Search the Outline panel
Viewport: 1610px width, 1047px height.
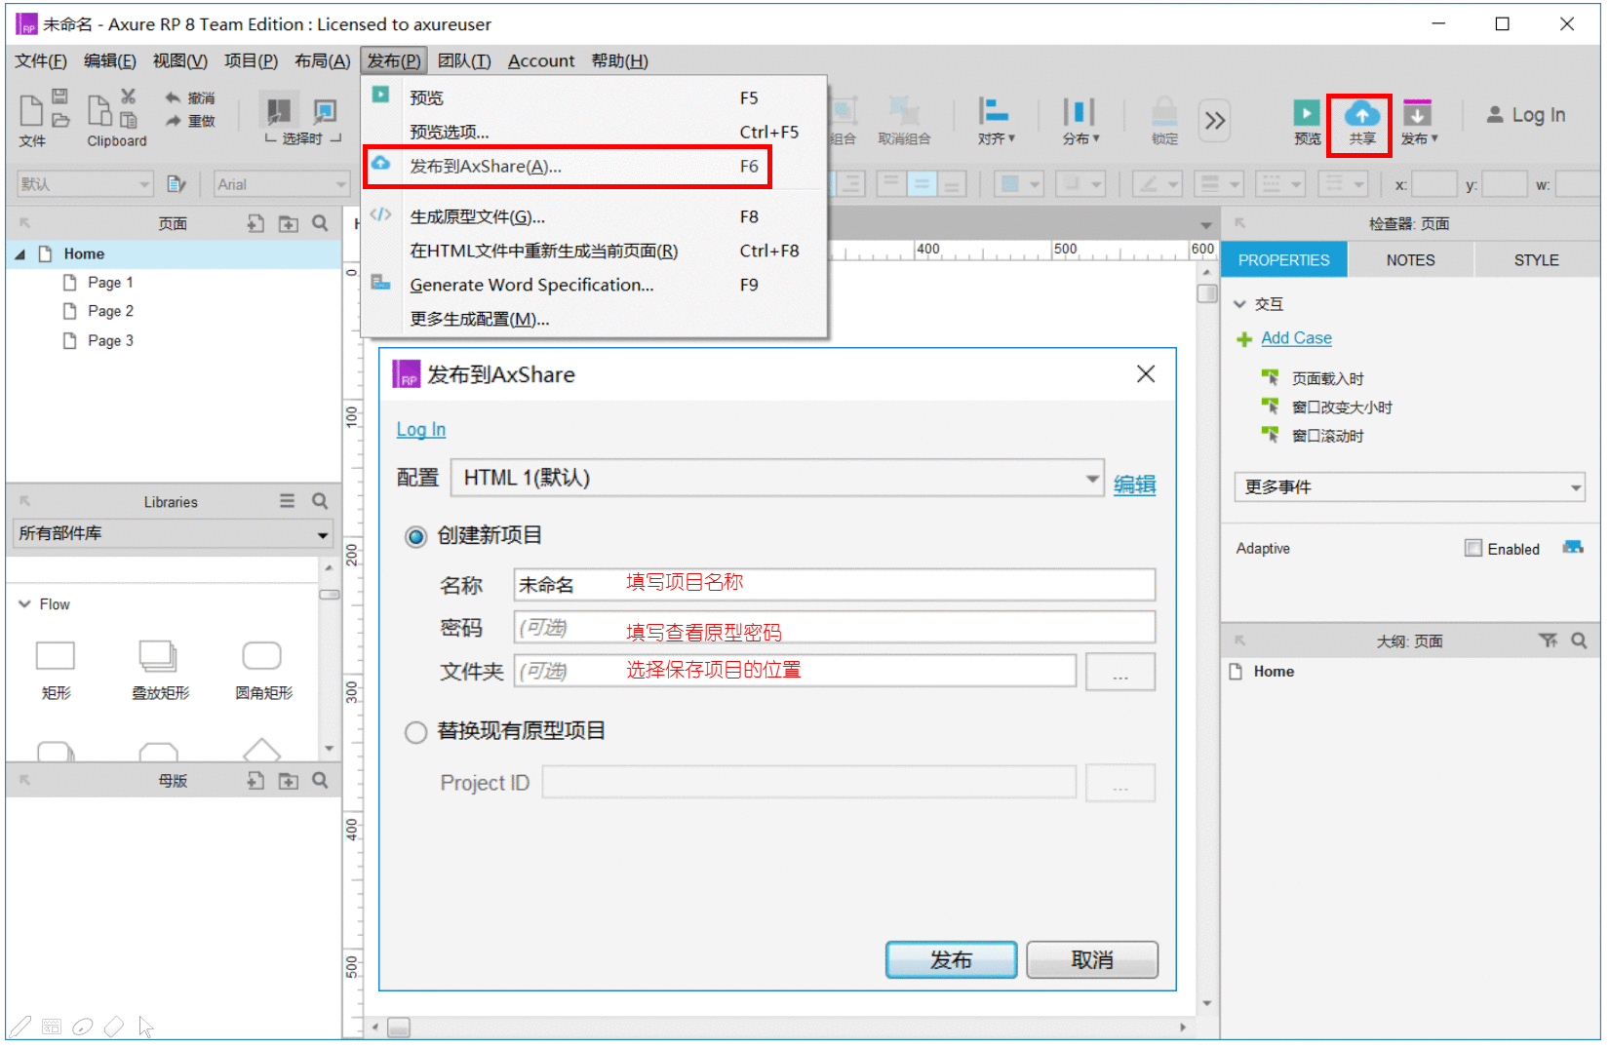click(x=1579, y=640)
